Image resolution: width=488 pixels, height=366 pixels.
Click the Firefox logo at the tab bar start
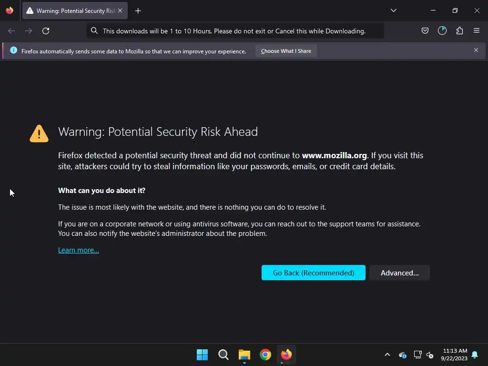click(10, 10)
